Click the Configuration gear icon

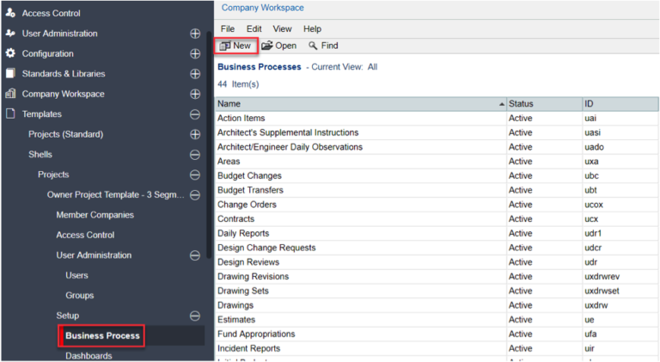pos(10,53)
